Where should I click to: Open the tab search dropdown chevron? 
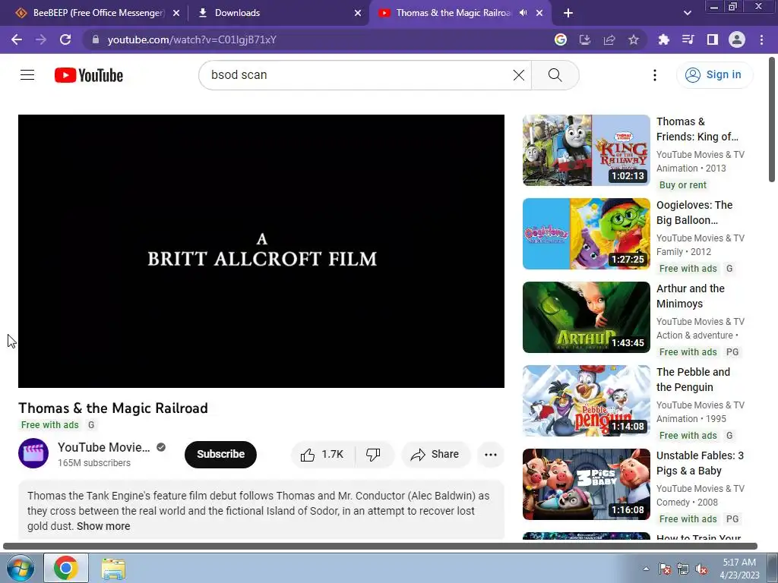click(687, 14)
